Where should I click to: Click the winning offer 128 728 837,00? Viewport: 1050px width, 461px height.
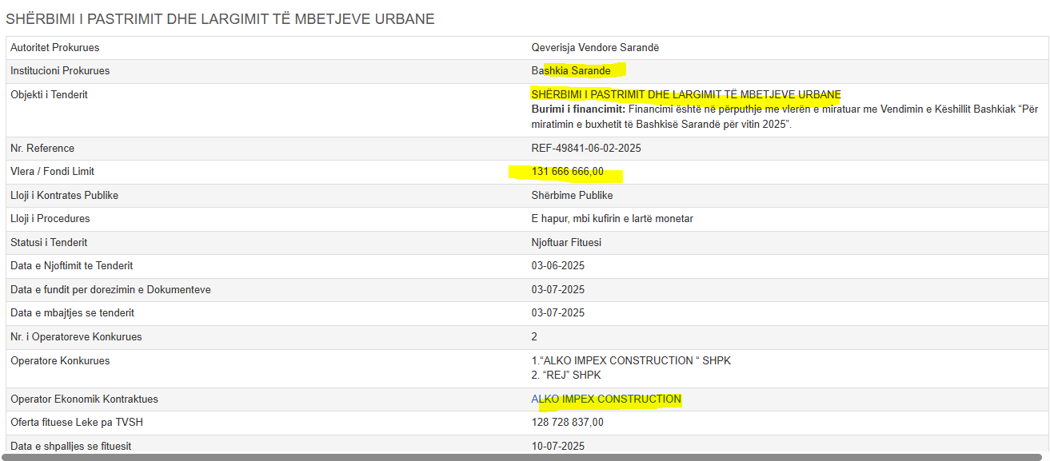pyautogui.click(x=568, y=422)
